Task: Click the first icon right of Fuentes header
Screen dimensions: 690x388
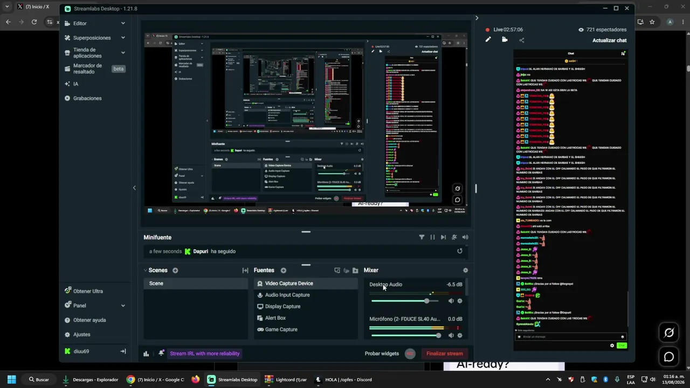Action: point(337,271)
